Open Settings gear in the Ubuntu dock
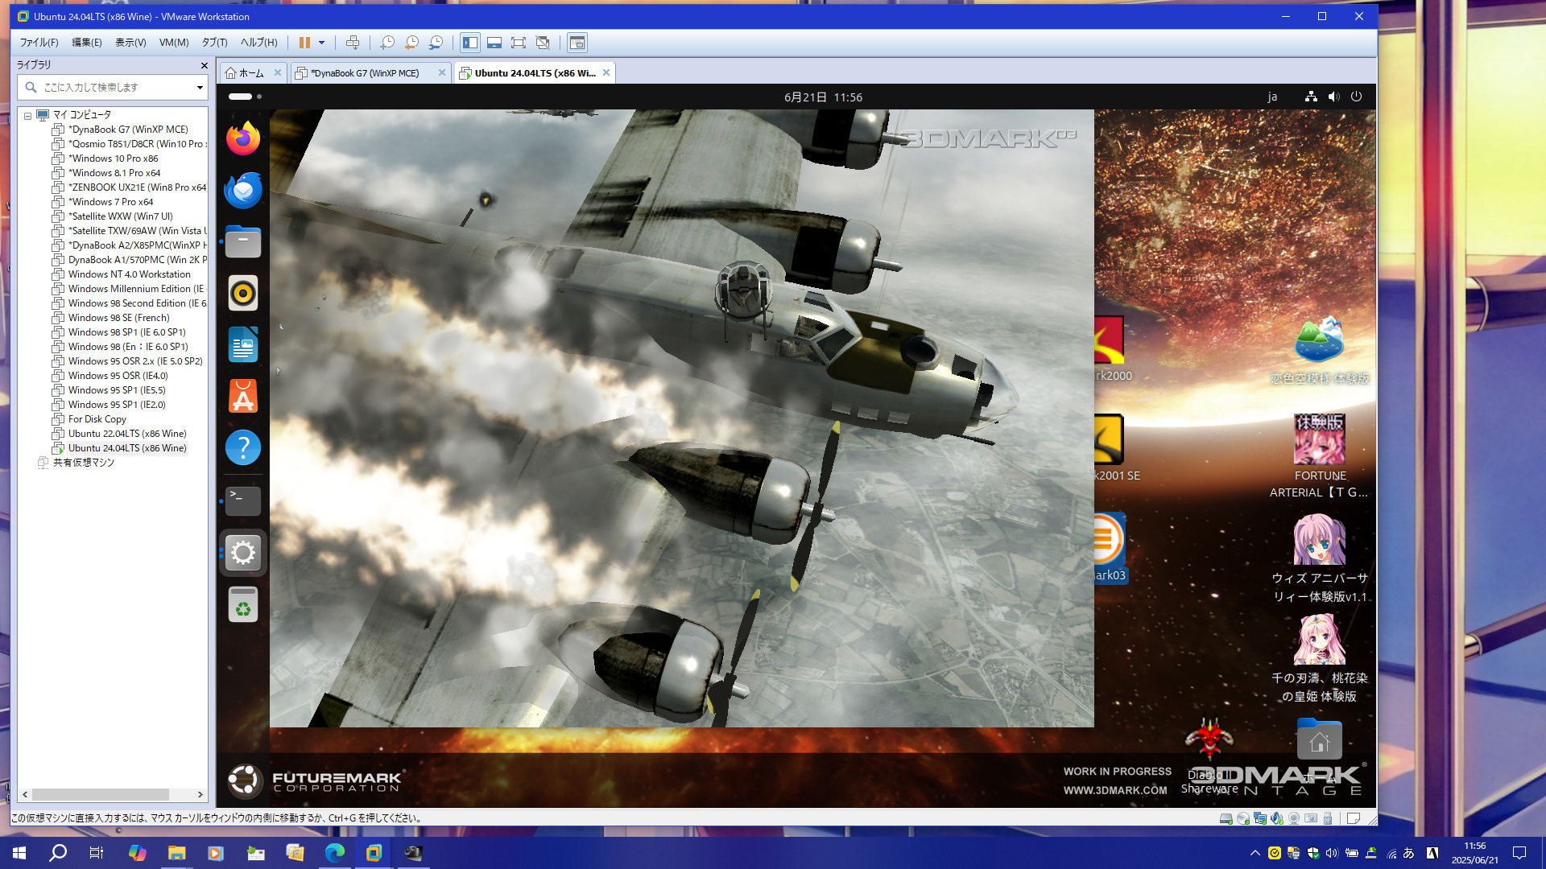This screenshot has height=869, width=1546. coord(243,553)
